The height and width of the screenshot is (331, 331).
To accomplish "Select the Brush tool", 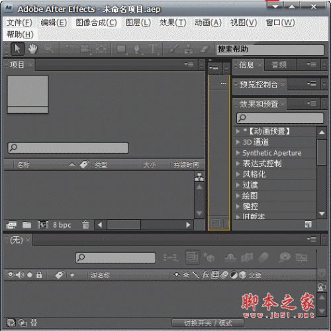I will pyautogui.click(x=173, y=49).
